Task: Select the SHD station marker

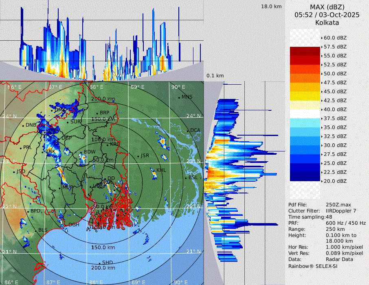Action: (x=99, y=263)
